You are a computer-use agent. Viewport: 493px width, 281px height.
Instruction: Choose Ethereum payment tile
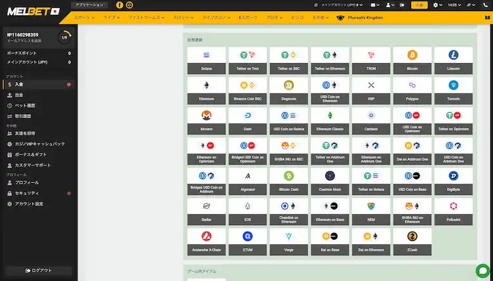click(206, 91)
